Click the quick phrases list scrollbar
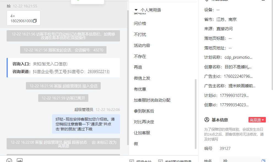This screenshot has height=162, width=273. coord(195,114)
